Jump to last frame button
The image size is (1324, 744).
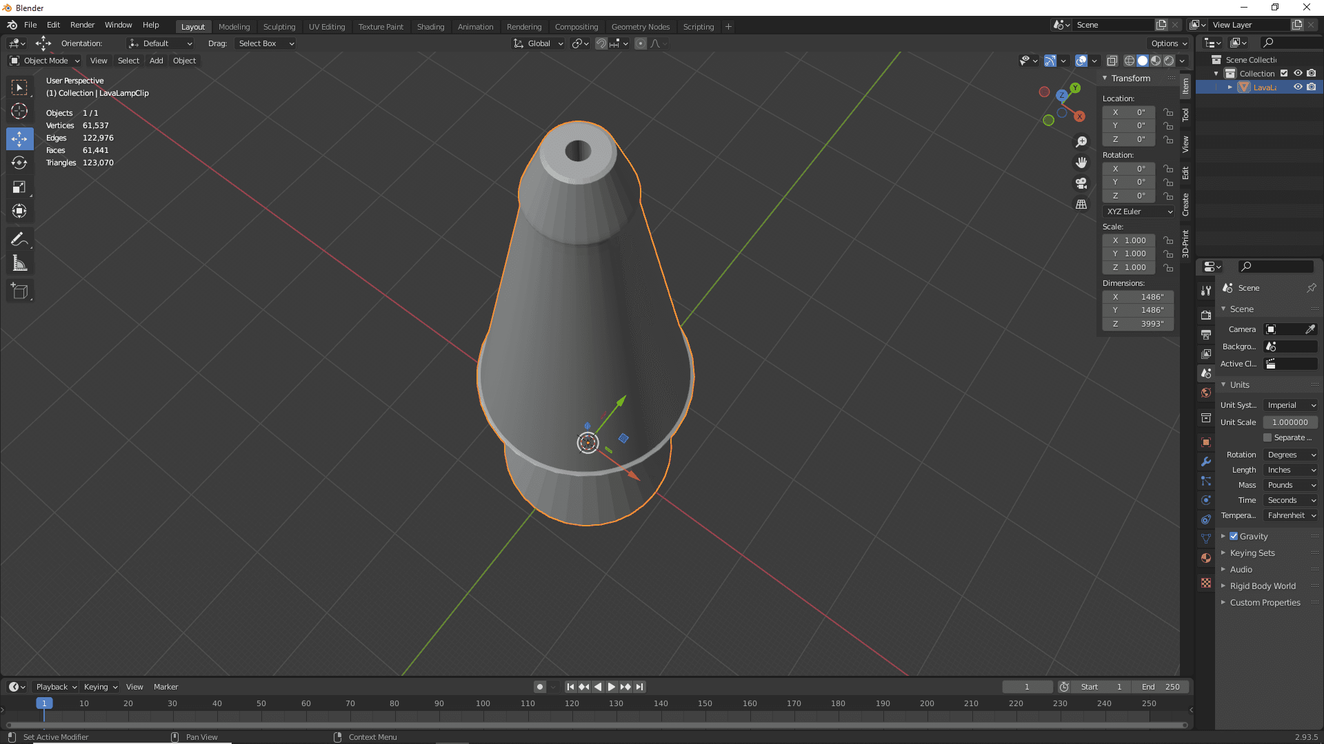pos(640,687)
